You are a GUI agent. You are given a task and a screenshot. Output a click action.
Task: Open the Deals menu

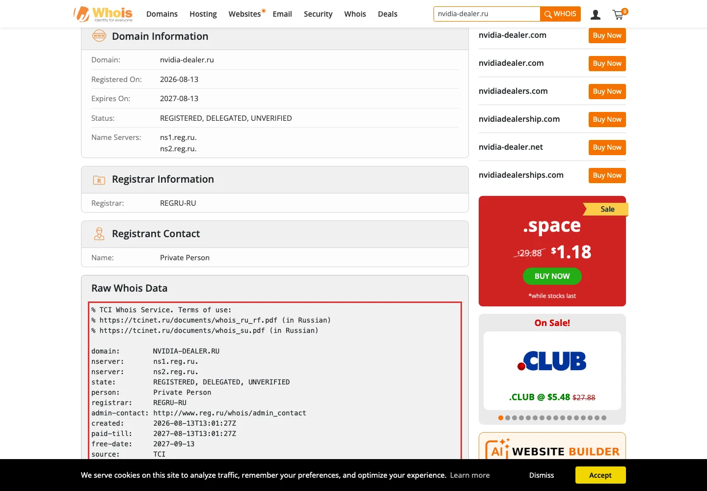[x=387, y=14]
